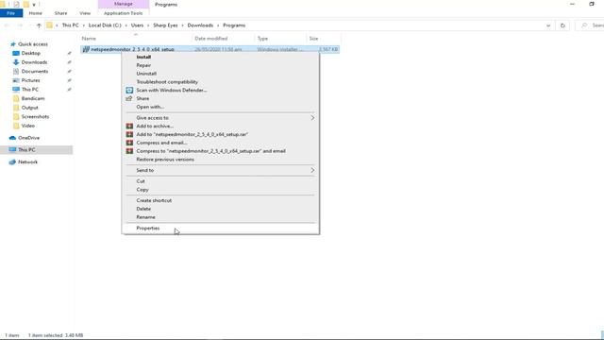Click Scan with Windows Defender shield icon
Screen dimensions: 604x340
click(x=129, y=91)
